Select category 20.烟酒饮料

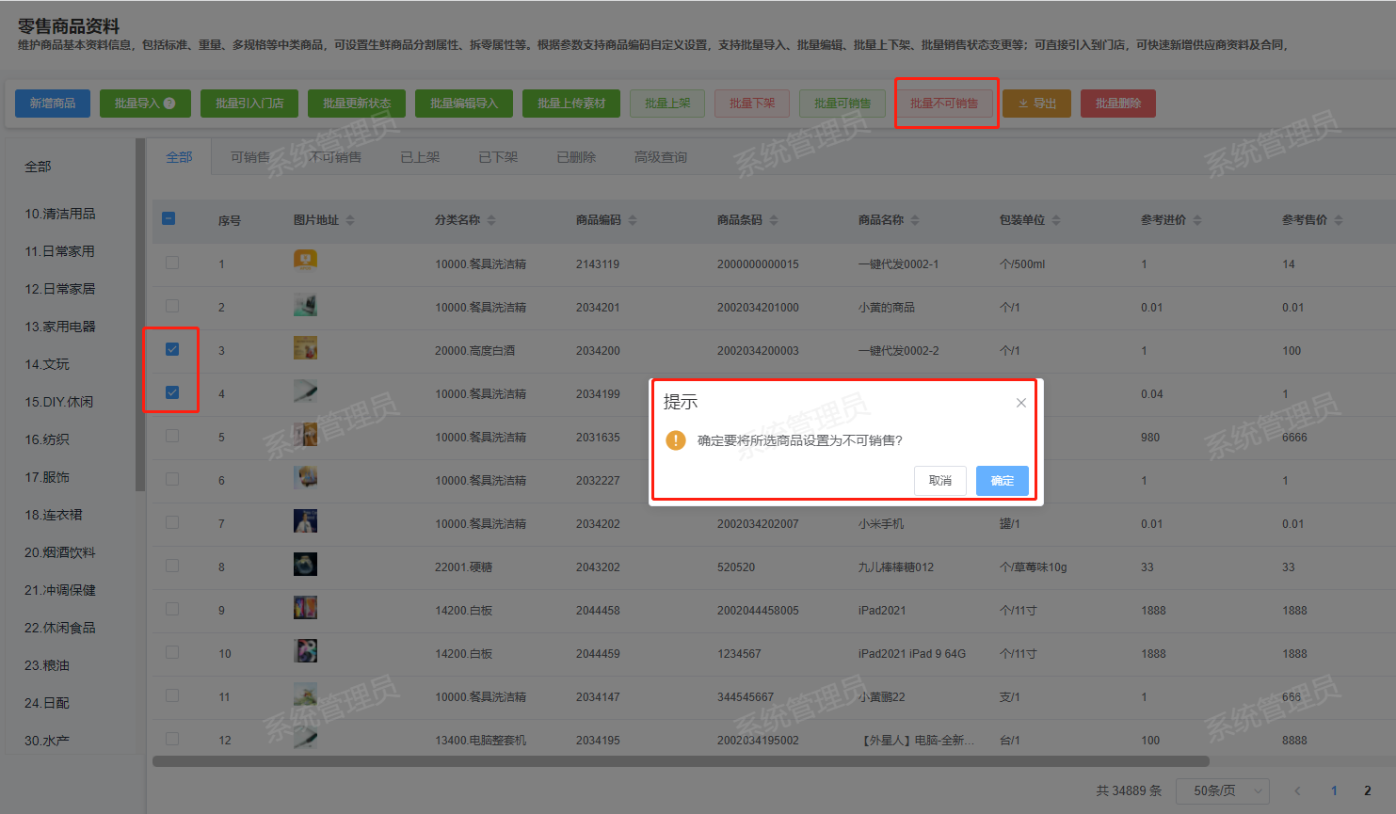[60, 552]
